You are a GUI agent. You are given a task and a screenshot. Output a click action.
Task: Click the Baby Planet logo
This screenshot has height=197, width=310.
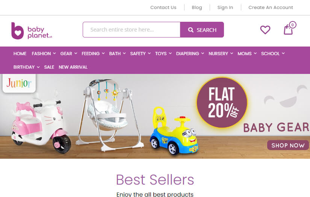(x=32, y=31)
